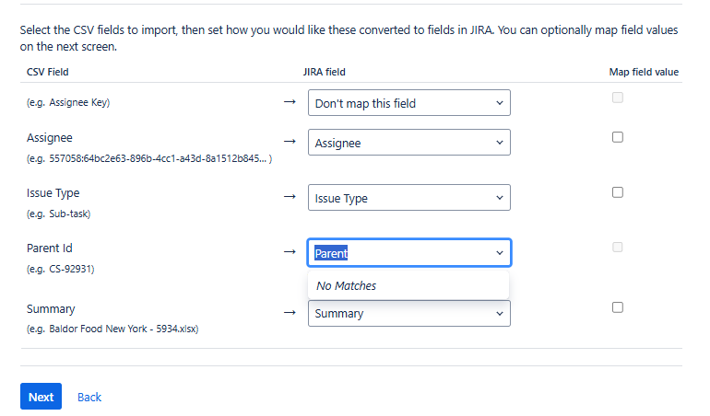710x416 pixels.
Task: Open the Issue Type JIRA field dropdown
Action: coord(408,198)
